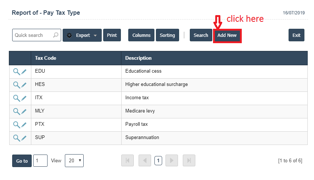Viewport: 314px width, 180px height.
Task: Edit the SUP Superannuation record pencil icon
Action: 24,138
